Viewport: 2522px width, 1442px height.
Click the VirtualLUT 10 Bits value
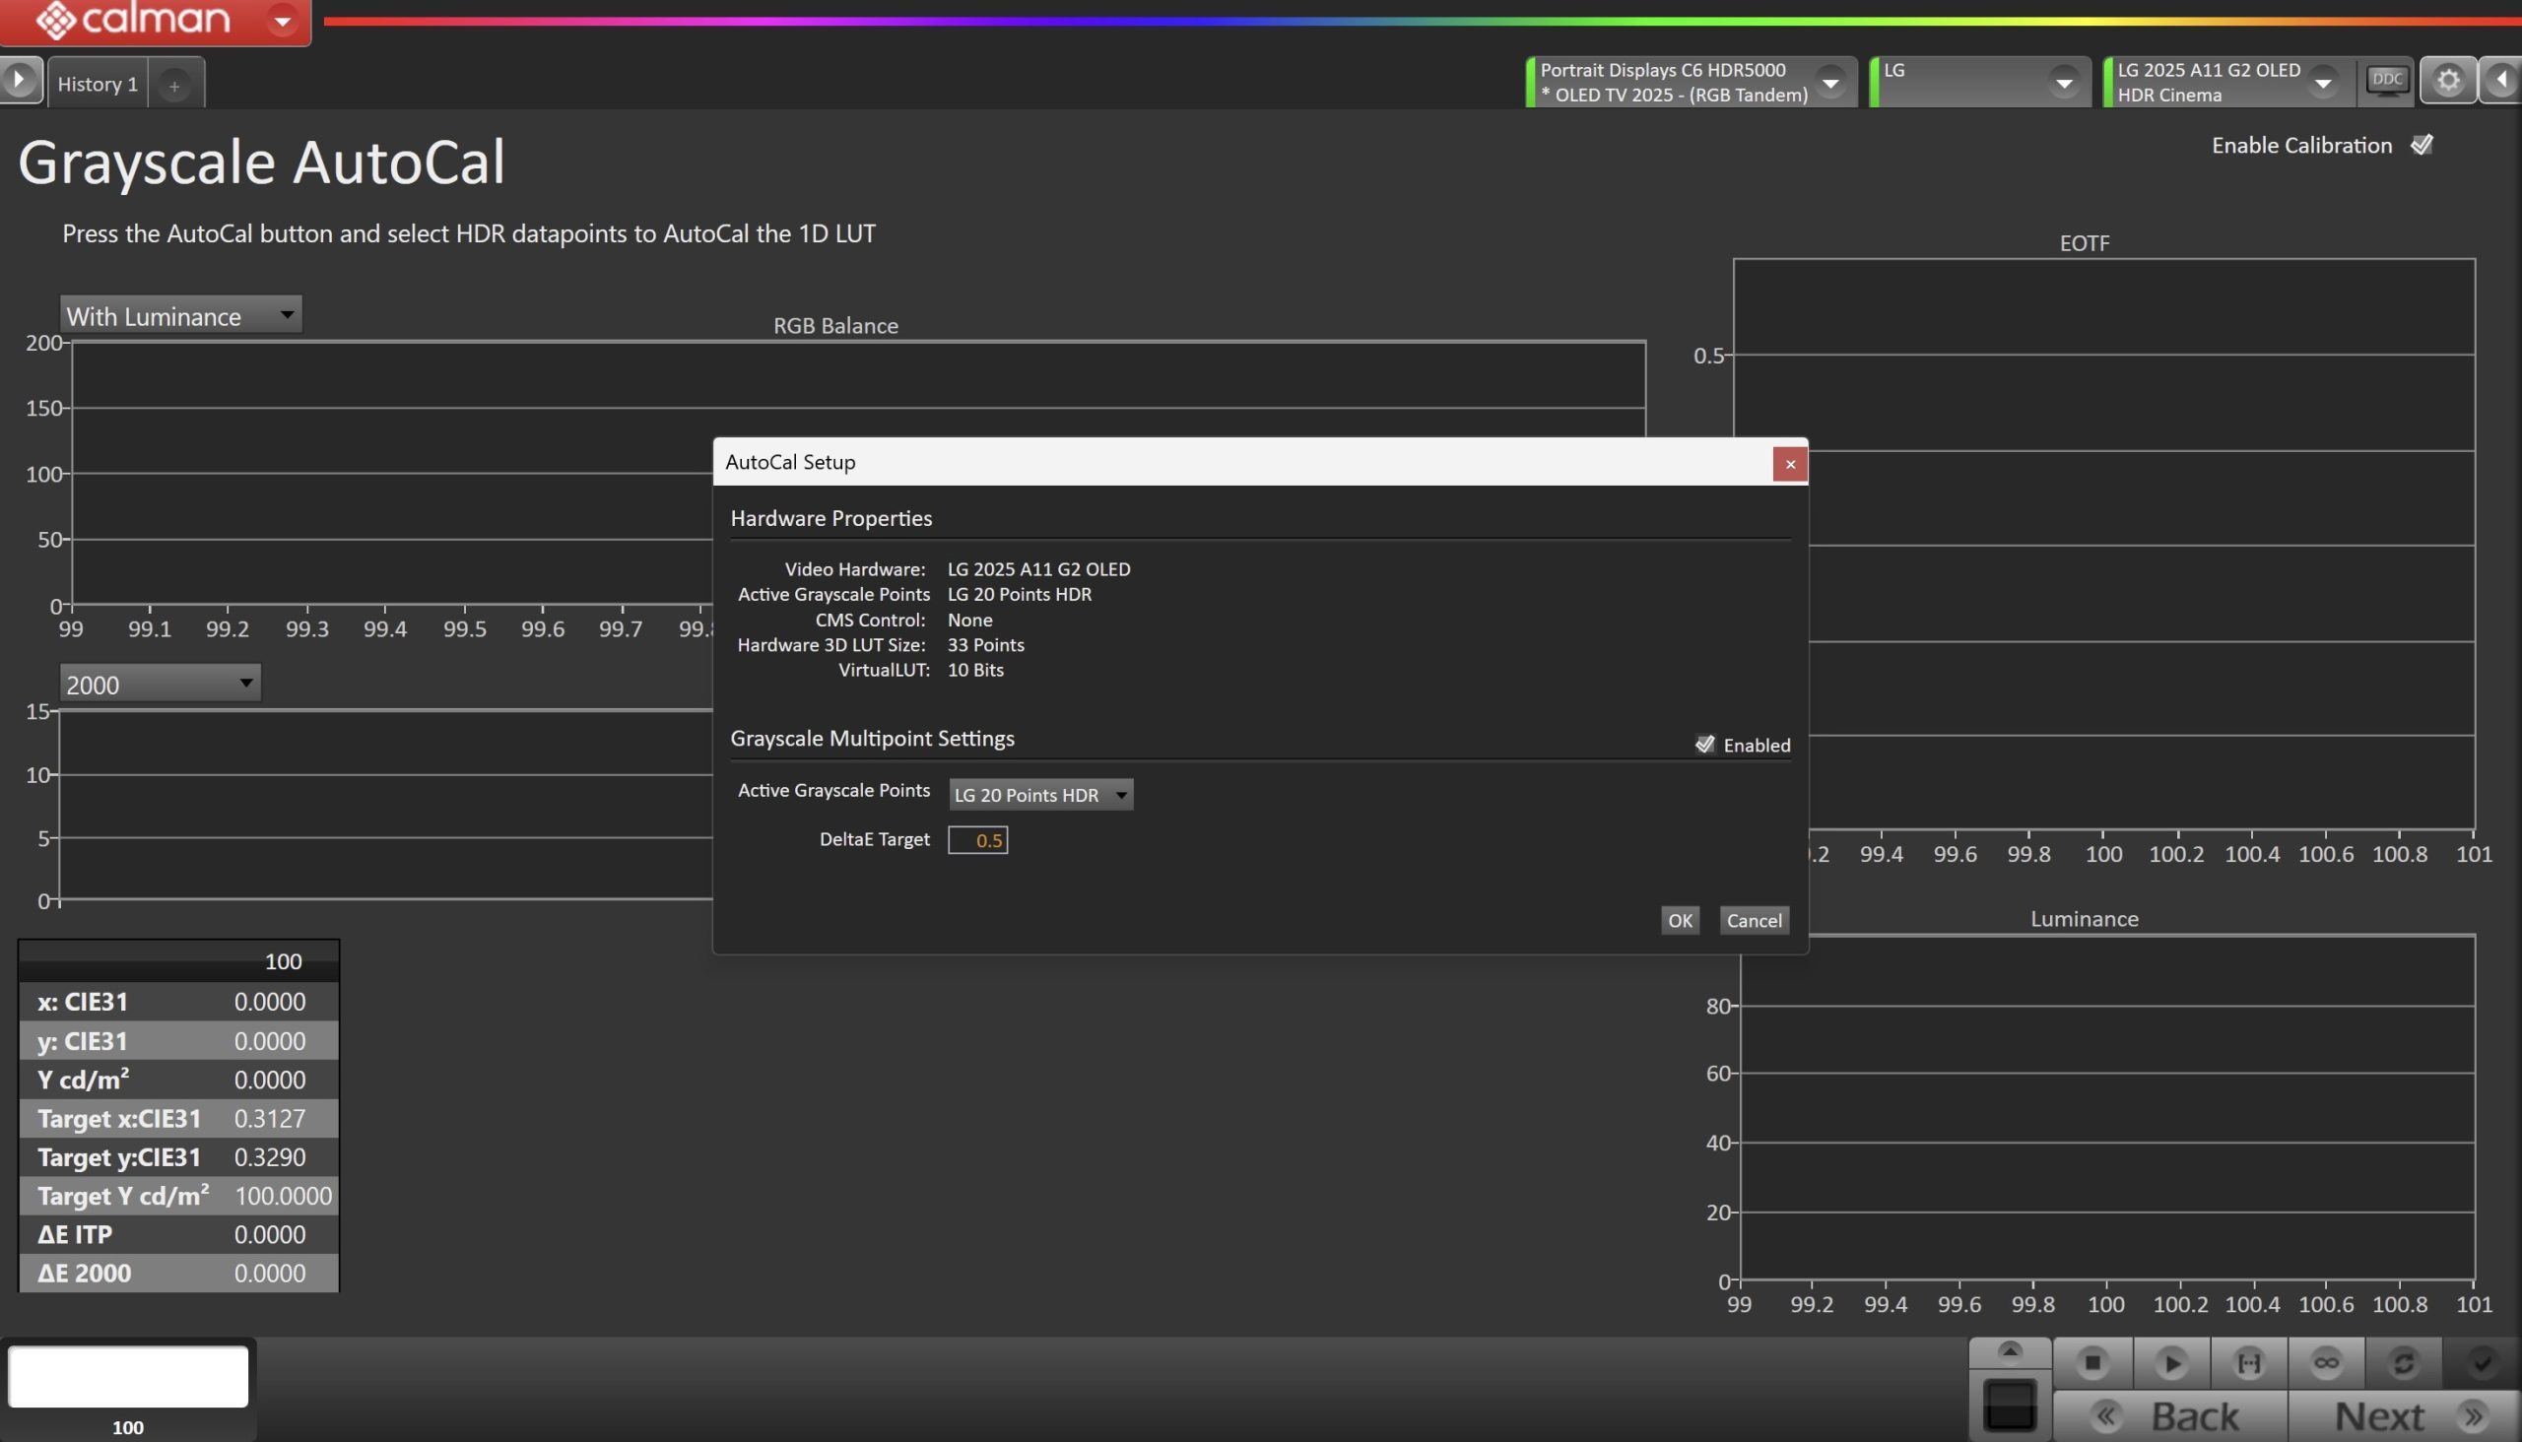point(974,670)
